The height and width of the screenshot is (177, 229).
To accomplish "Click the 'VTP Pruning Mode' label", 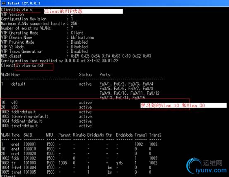I will click(x=17, y=42).
